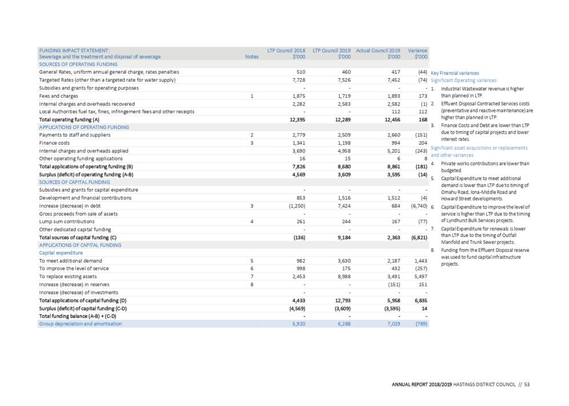The width and height of the screenshot is (569, 406).
Task: Click "Total applications of capital funding (D)" label
Action: (83, 300)
